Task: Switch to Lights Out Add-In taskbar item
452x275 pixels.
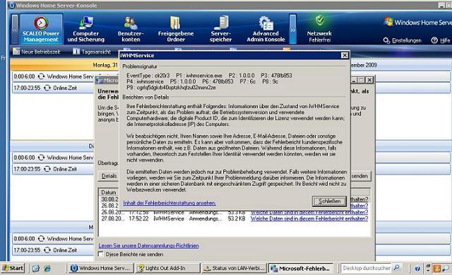Action: click(167, 268)
